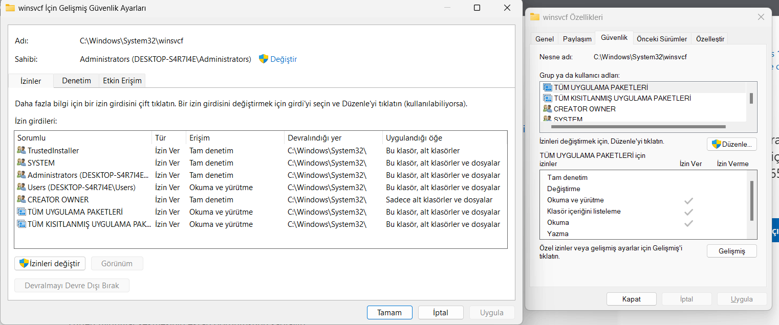Switch to the Genel tab in Özellikleri
The width and height of the screenshot is (779, 325).
click(545, 39)
